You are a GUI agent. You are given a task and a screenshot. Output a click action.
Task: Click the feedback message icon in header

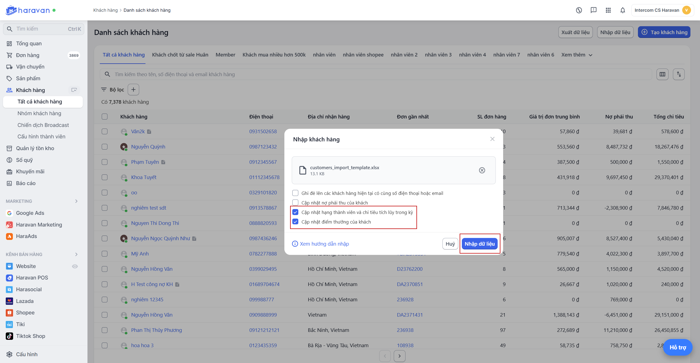point(593,10)
